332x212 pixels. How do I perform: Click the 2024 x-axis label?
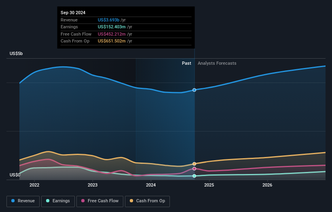[x=151, y=185]
